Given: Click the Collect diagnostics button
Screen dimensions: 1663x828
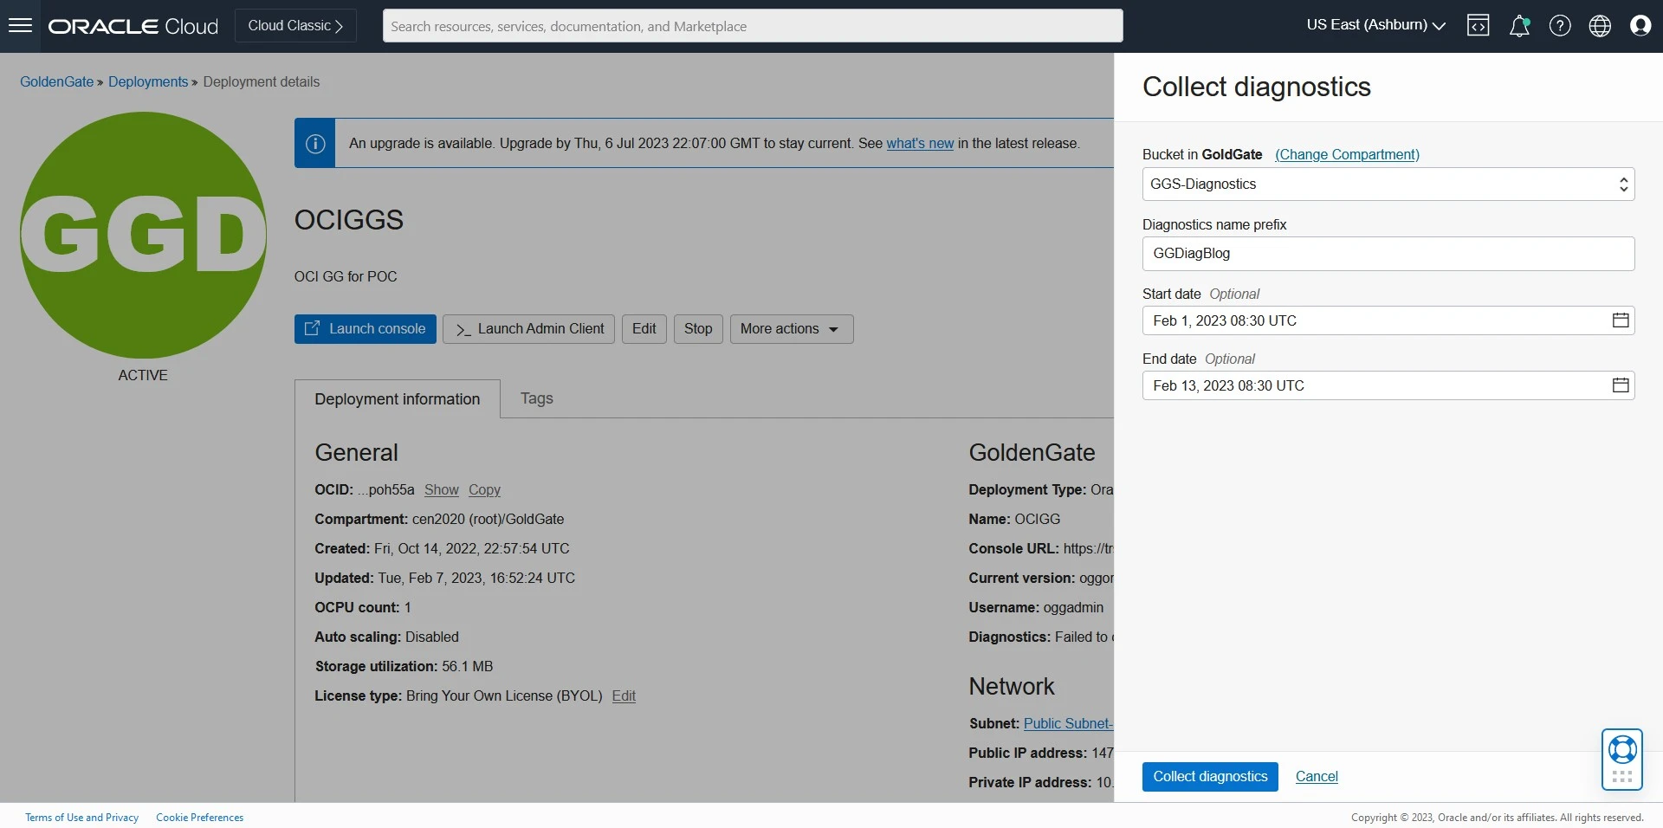Looking at the screenshot, I should pos(1210,777).
